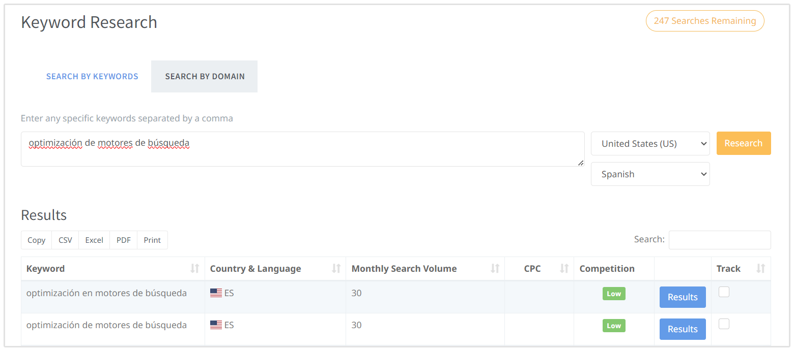This screenshot has height=351, width=794.
Task: Check Track box for 'optimización en motores'
Action: [724, 292]
